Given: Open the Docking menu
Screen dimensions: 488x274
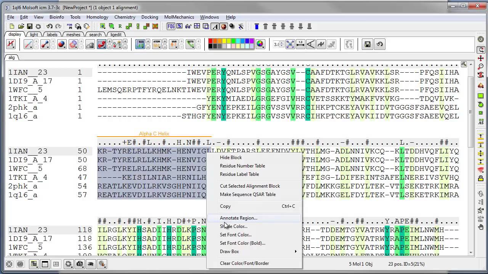Looking at the screenshot, I should click(x=150, y=17).
